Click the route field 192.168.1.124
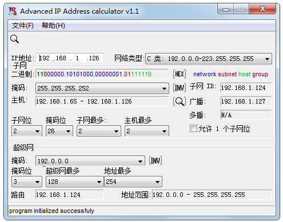Image resolution: width=283 pixels, height=222 pixels. point(70,195)
